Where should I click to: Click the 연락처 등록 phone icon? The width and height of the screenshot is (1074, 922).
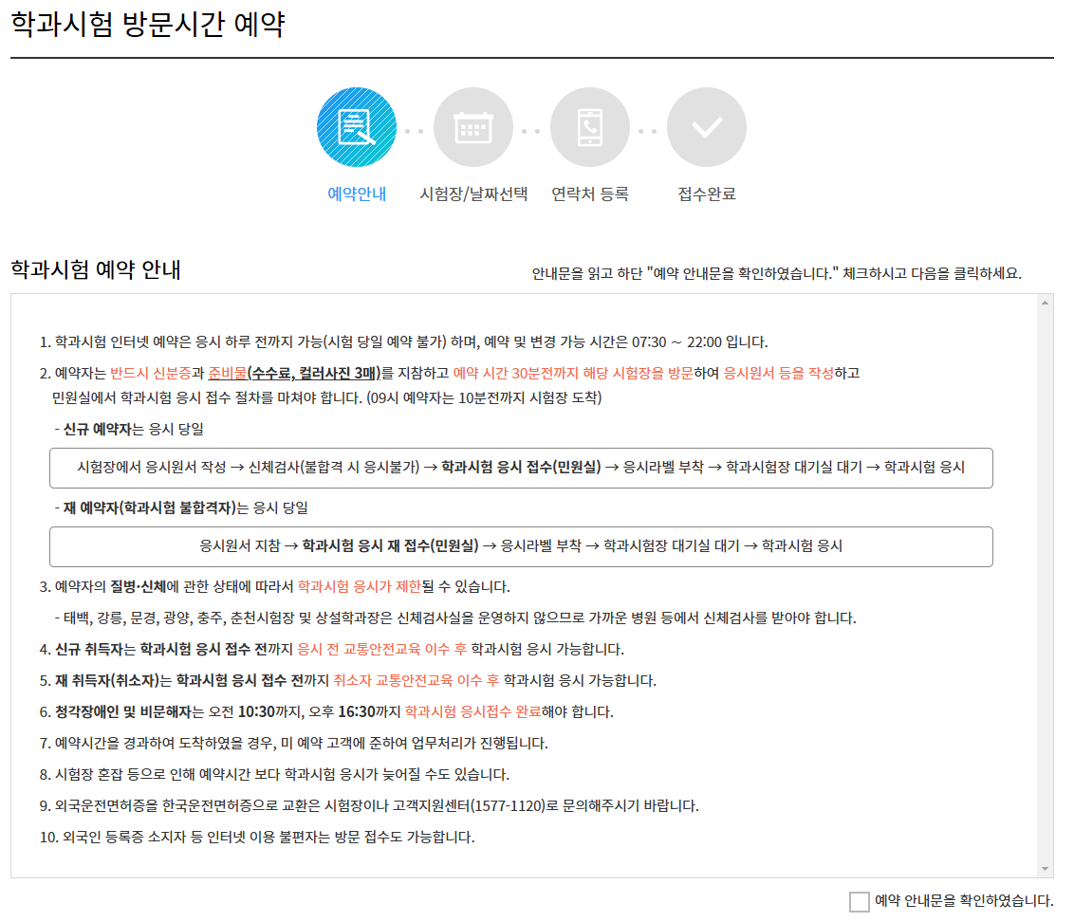590,126
